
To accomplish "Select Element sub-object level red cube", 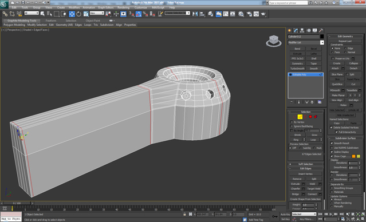I will 316,117.
